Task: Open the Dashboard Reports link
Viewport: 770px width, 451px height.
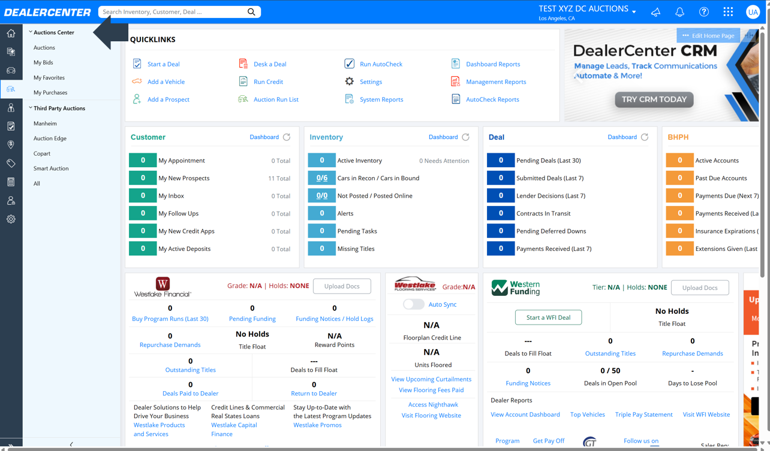Action: point(493,64)
